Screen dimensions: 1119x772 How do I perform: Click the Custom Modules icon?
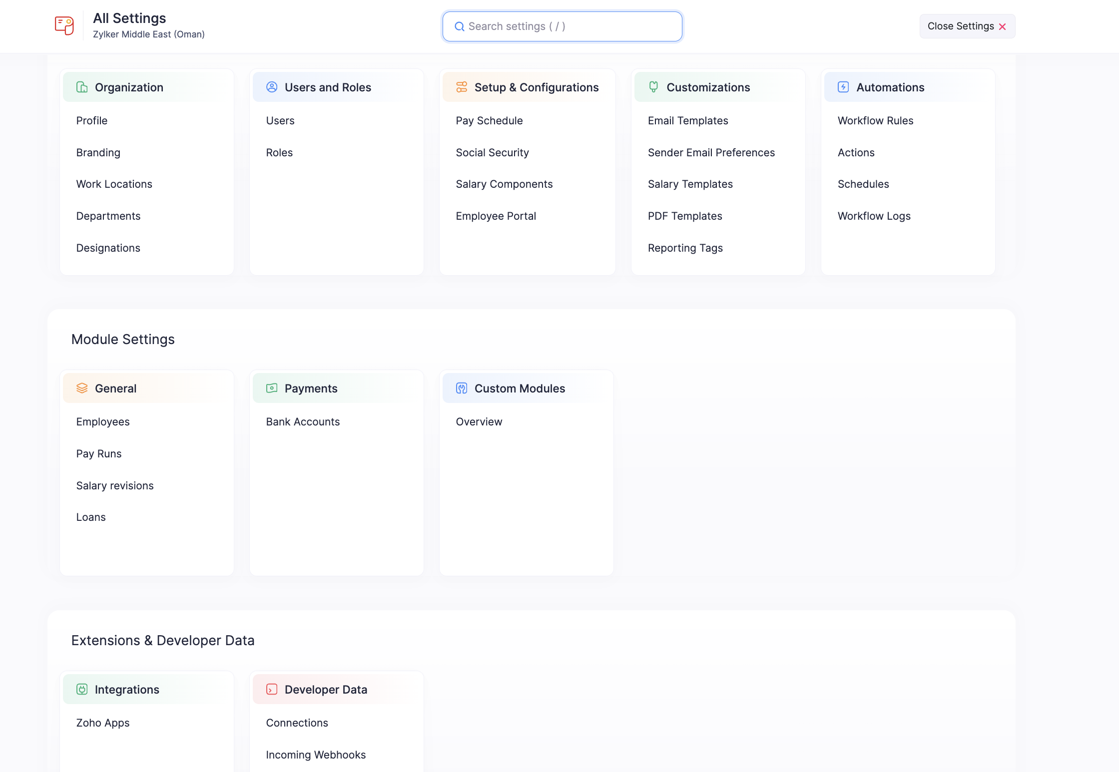click(462, 388)
